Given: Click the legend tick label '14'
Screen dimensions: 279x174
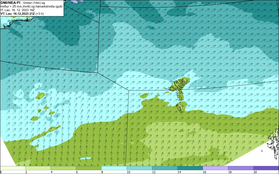Looking at the screenshot, I should tap(179, 172).
